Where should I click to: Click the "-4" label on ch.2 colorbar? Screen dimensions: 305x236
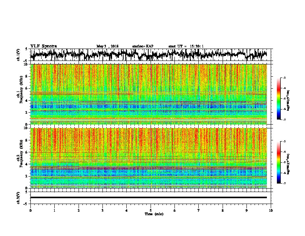pyautogui.click(x=284, y=152)
